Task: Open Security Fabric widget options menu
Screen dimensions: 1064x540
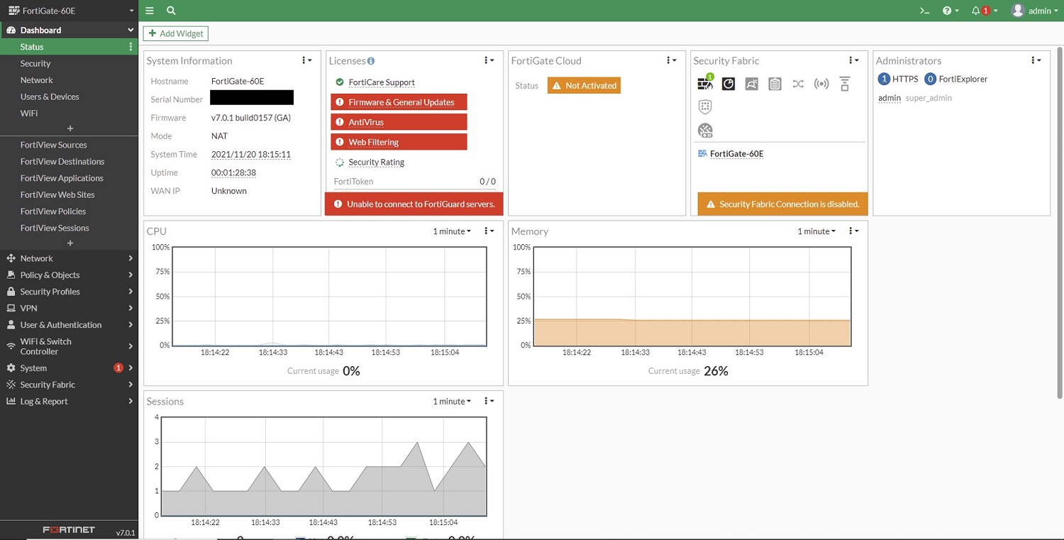Action: point(853,60)
